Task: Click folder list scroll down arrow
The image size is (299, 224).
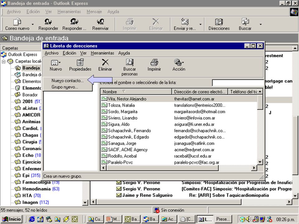Action: [x=85, y=203]
